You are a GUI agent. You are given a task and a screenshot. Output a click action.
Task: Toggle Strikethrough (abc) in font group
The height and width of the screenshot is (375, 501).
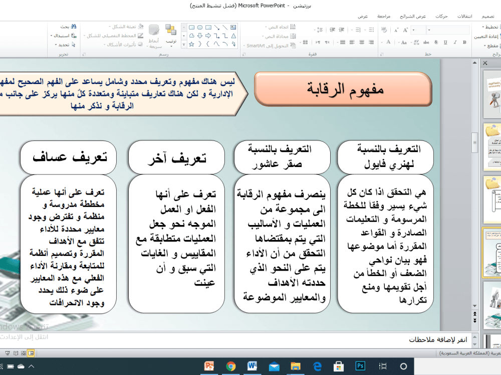click(x=426, y=42)
